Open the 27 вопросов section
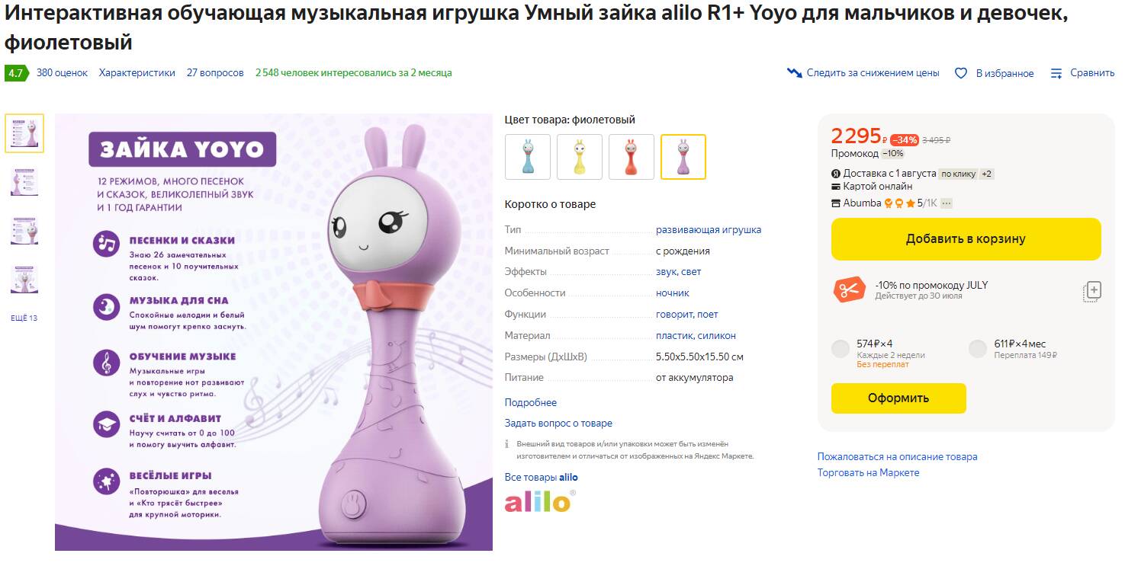Viewport: 1125px width, 566px height. pos(215,73)
